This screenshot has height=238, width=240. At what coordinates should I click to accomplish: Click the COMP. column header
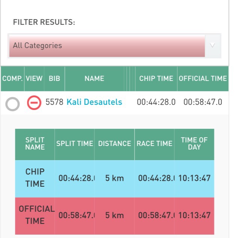click(x=12, y=79)
